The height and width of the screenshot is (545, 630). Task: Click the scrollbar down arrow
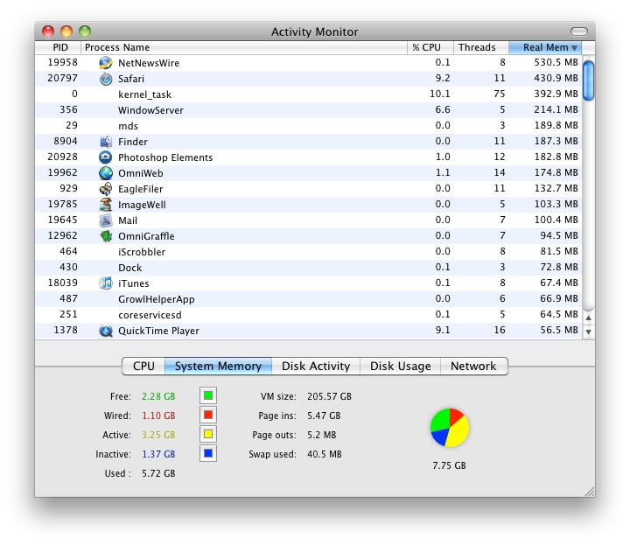pyautogui.click(x=588, y=332)
